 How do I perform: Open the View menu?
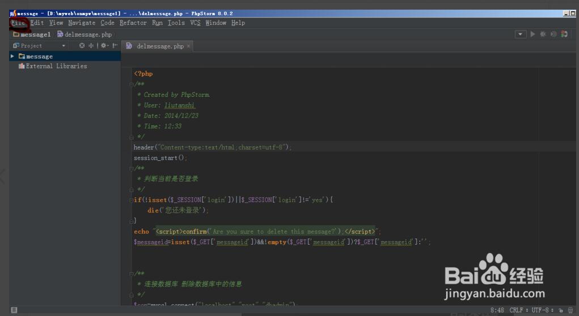[x=56, y=23]
